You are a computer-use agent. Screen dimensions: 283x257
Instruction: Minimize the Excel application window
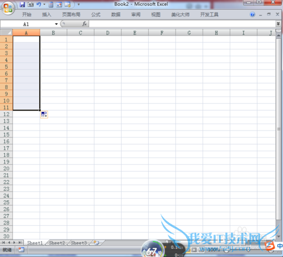pyautogui.click(x=249, y=2)
